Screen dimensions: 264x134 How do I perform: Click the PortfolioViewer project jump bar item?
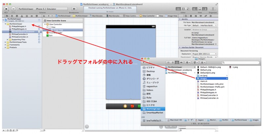[x=63, y=16]
